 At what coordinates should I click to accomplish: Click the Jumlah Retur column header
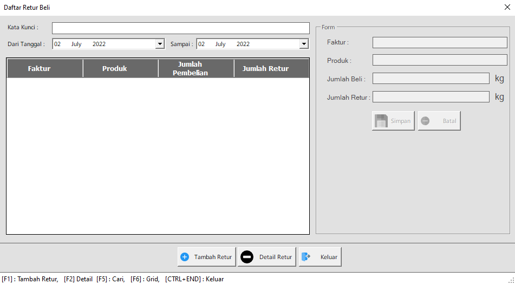pyautogui.click(x=265, y=69)
